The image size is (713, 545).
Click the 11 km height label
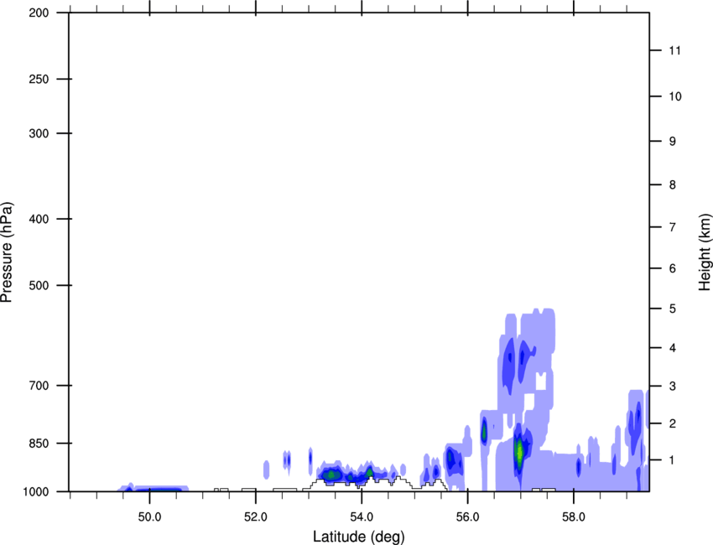click(674, 50)
